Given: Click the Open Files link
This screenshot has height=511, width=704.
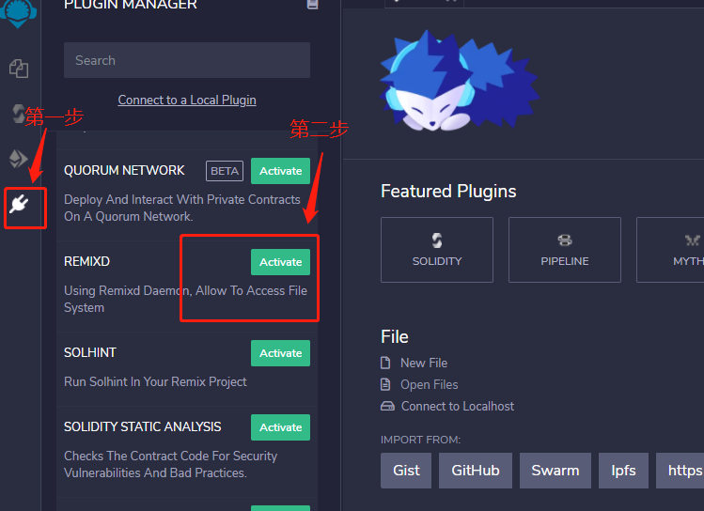Looking at the screenshot, I should click(430, 384).
